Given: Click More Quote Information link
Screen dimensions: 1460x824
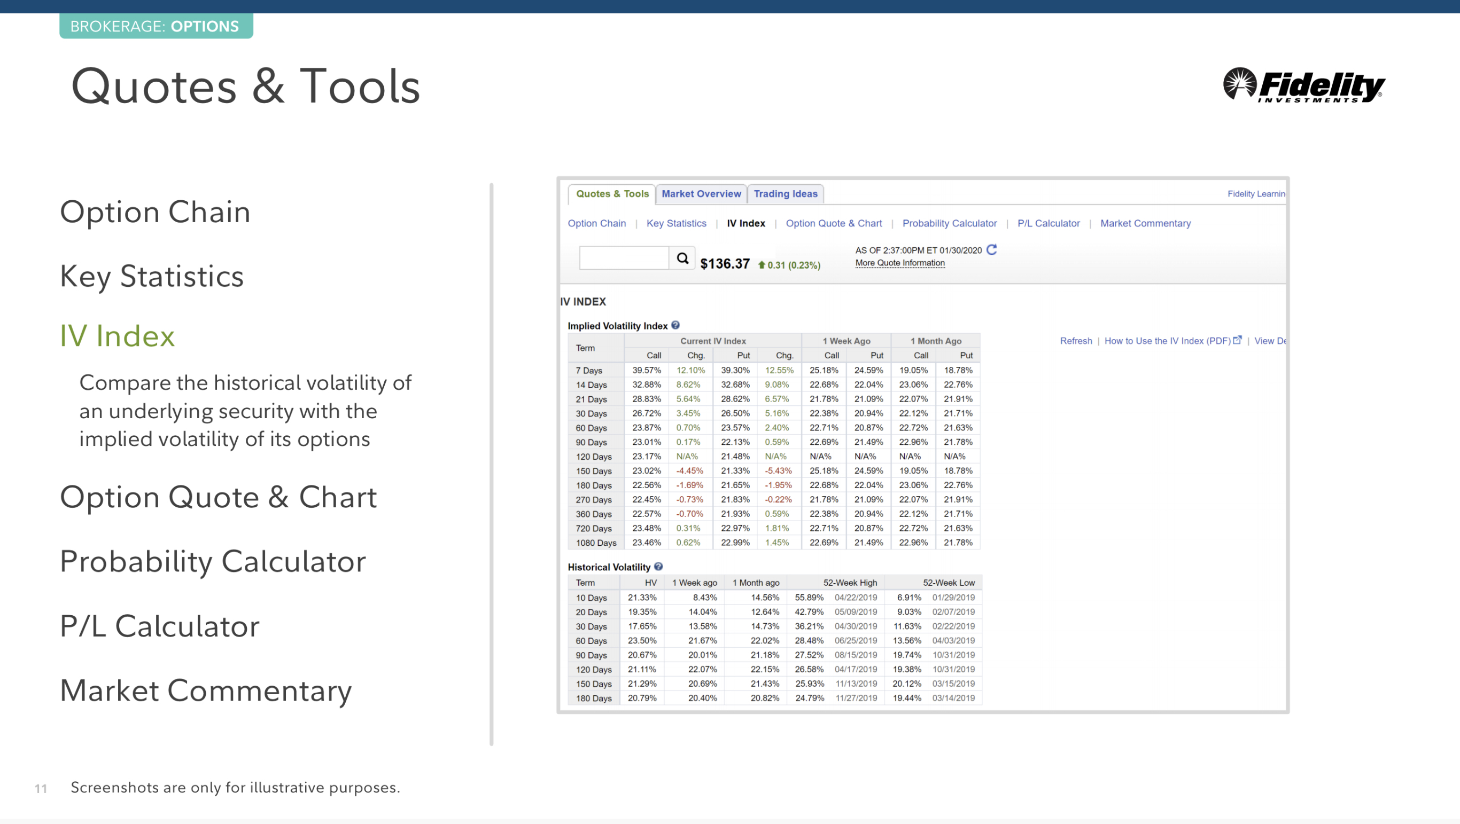Looking at the screenshot, I should tap(899, 263).
